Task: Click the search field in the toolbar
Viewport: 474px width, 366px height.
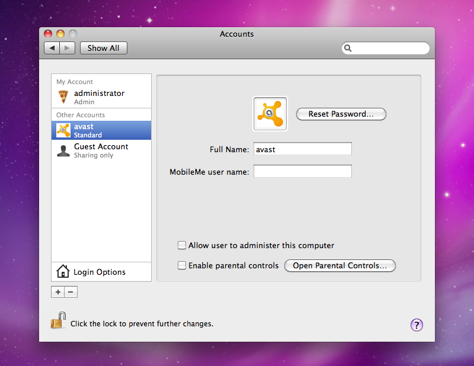Action: (386, 48)
